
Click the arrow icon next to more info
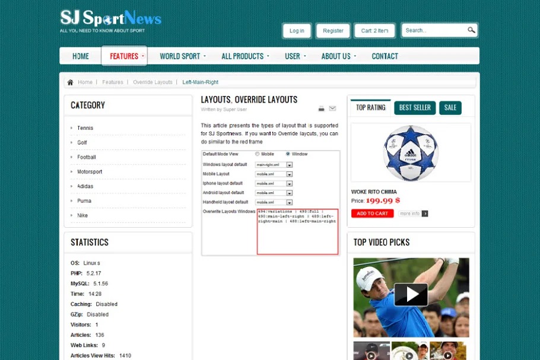pyautogui.click(x=425, y=214)
